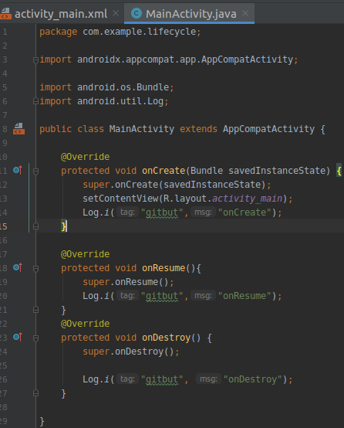Click the XML file icon on activity_main.xml tab
Image resolution: width=344 pixels, height=428 pixels.
tap(5, 14)
